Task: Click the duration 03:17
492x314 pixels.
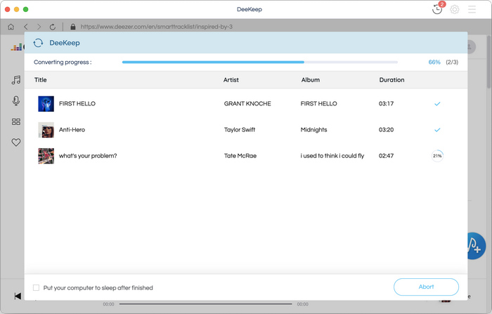Action: pos(386,103)
